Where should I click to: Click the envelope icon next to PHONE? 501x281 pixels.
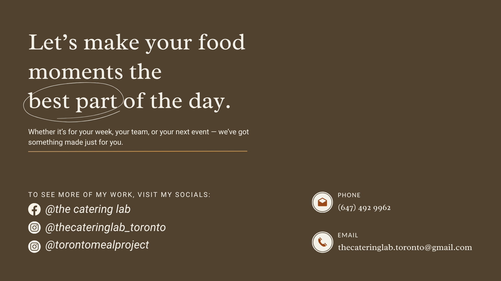coord(323,202)
